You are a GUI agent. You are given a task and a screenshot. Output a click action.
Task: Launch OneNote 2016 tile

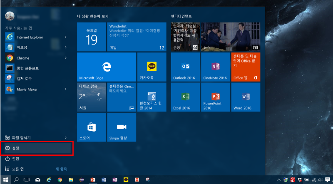coord(216,67)
